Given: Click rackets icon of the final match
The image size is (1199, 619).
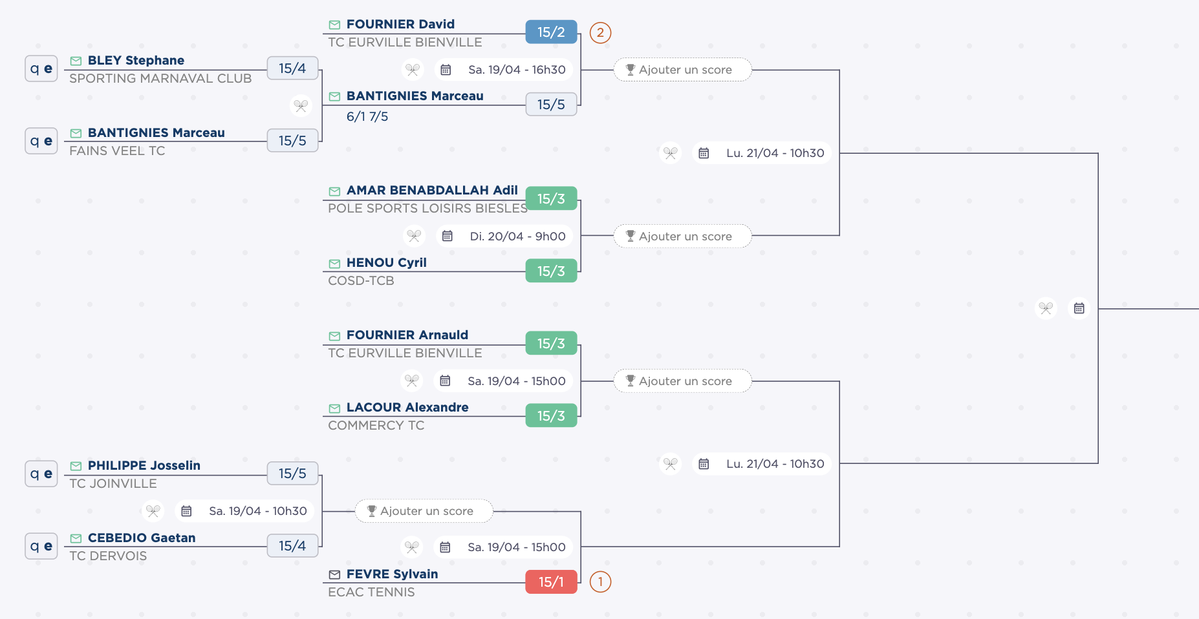Looking at the screenshot, I should (x=1046, y=308).
